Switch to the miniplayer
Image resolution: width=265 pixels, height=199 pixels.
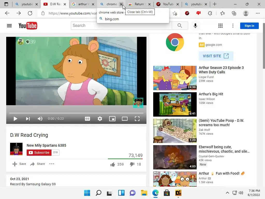pos(112,119)
